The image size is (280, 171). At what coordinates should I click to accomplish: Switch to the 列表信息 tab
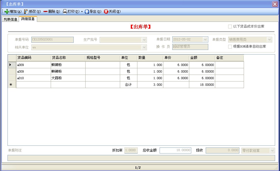[10, 20]
